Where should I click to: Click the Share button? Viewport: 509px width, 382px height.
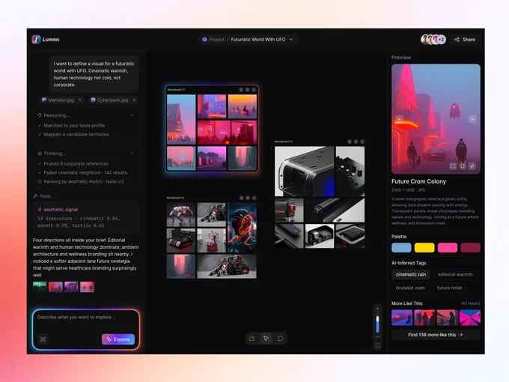point(465,39)
